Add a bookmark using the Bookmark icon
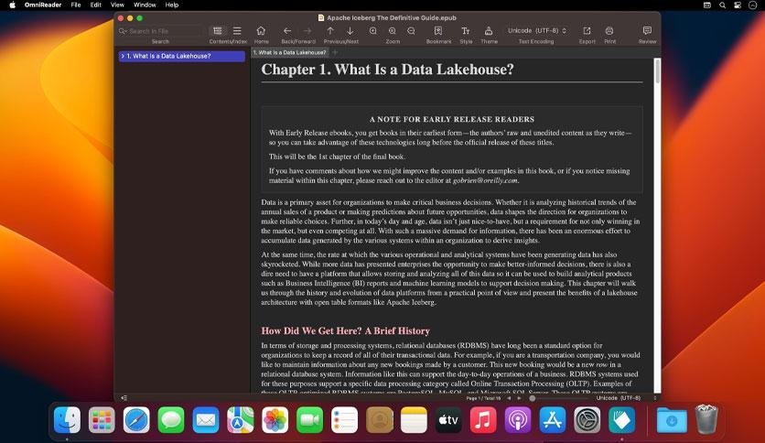Image resolution: width=765 pixels, height=443 pixels. [438, 31]
